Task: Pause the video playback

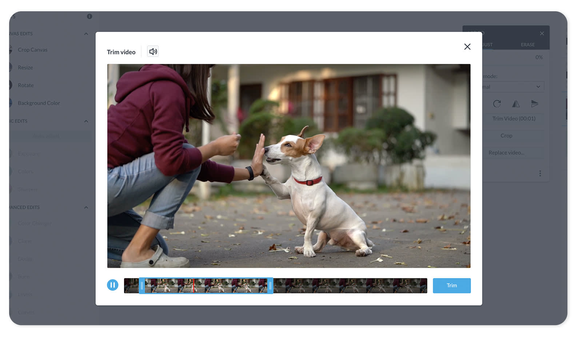Action: pyautogui.click(x=113, y=285)
